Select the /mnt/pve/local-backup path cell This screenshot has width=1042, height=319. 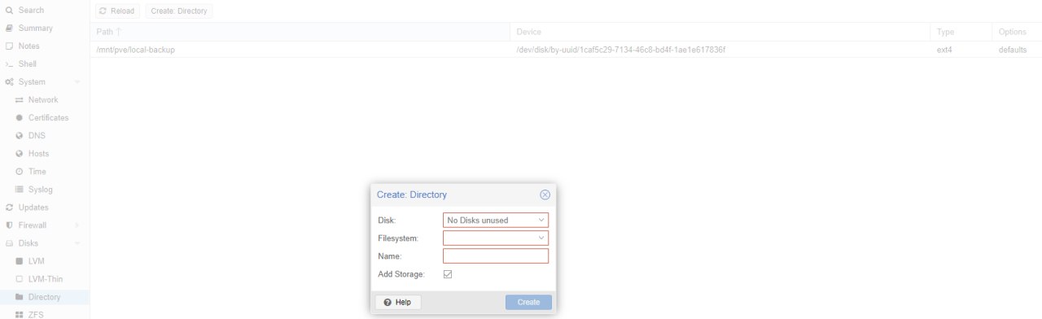coord(300,50)
